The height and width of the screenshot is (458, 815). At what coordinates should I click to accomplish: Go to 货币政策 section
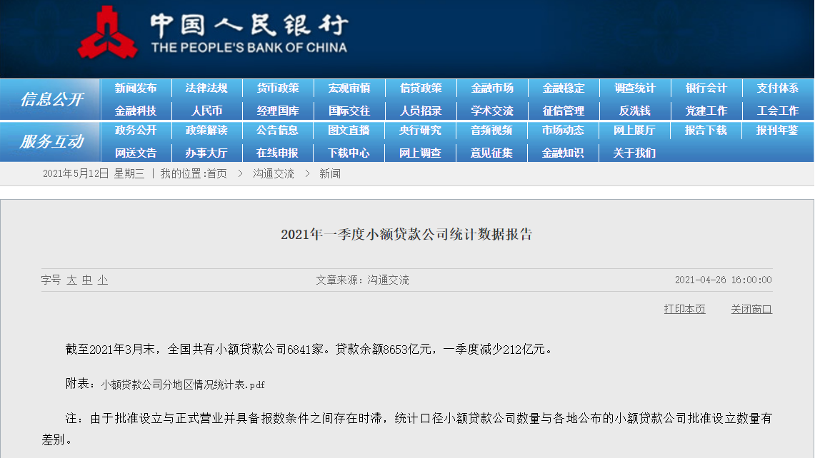[278, 88]
